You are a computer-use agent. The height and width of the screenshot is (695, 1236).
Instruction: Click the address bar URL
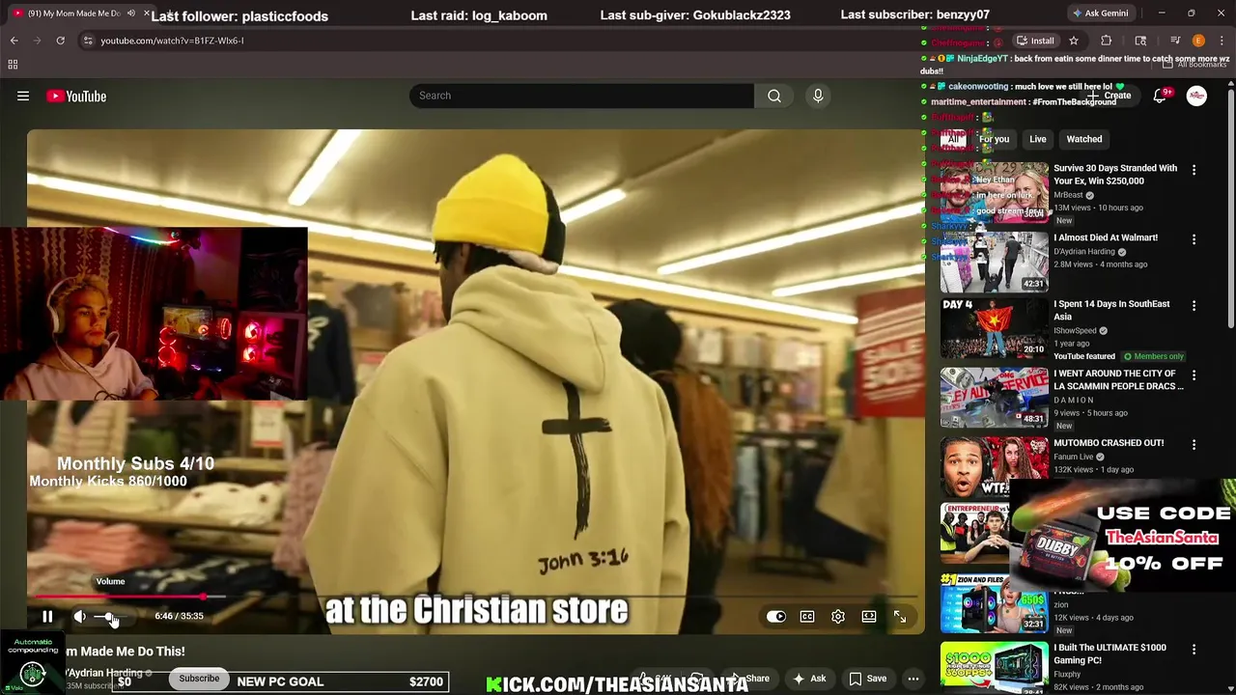[172, 41]
